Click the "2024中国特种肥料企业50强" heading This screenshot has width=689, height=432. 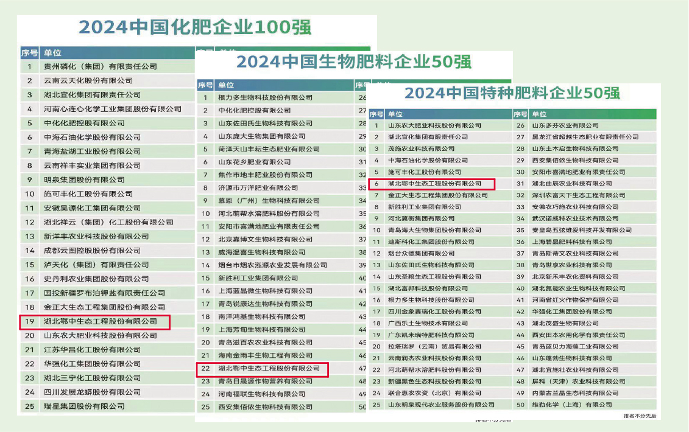tap(512, 93)
